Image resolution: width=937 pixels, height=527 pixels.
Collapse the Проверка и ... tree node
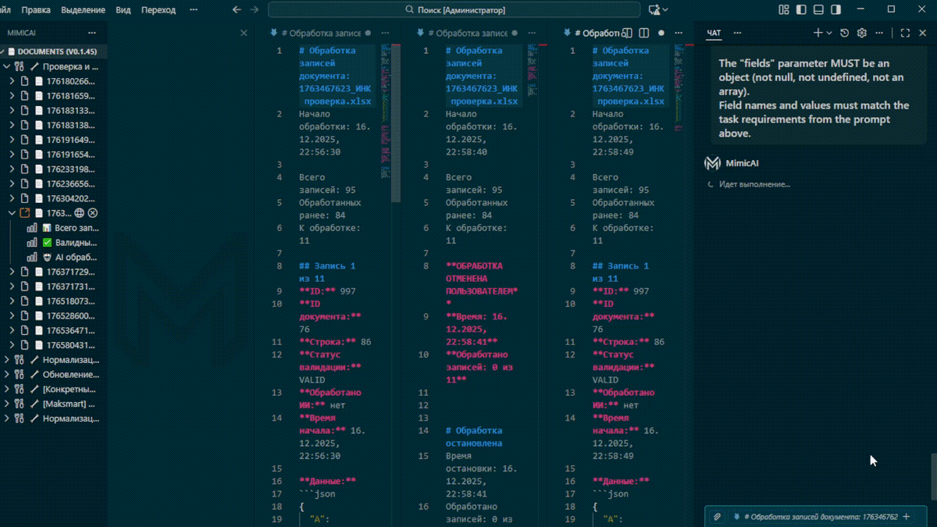(x=7, y=66)
